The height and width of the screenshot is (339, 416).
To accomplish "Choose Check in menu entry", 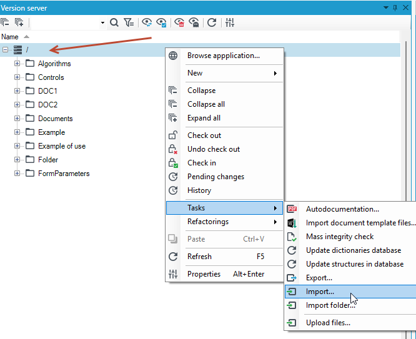I will (224, 163).
